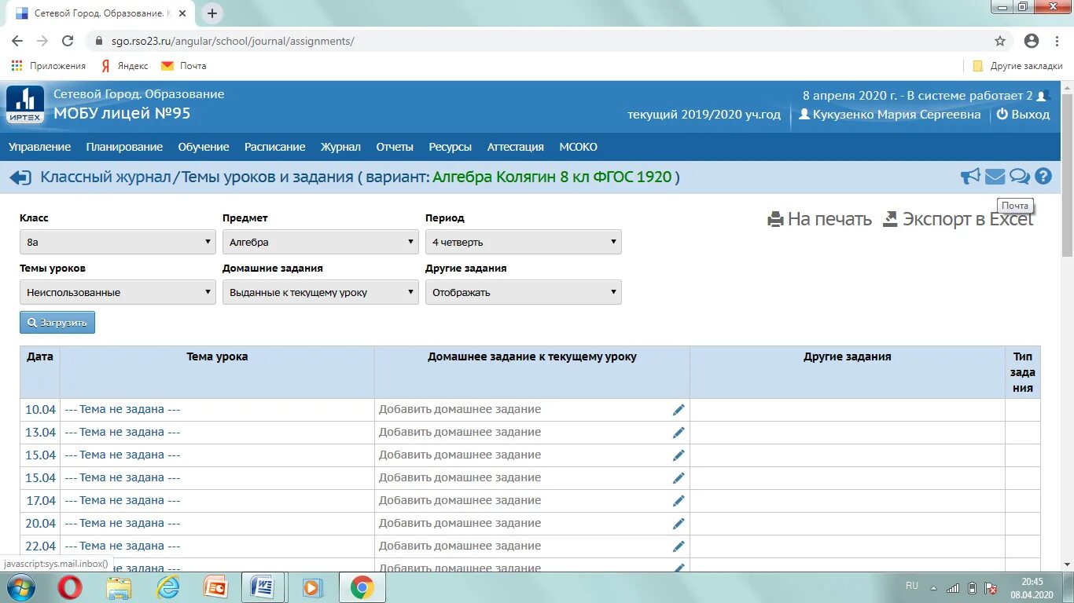Click the edit pencil in the 17.04 row
This screenshot has width=1074, height=603.
click(679, 501)
